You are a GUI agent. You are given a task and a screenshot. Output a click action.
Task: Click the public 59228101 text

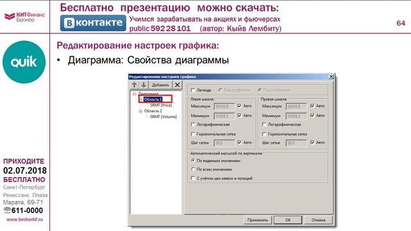tap(160, 28)
